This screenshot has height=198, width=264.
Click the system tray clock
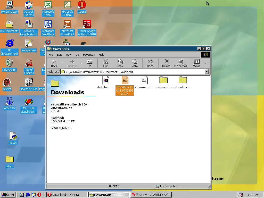(253, 195)
